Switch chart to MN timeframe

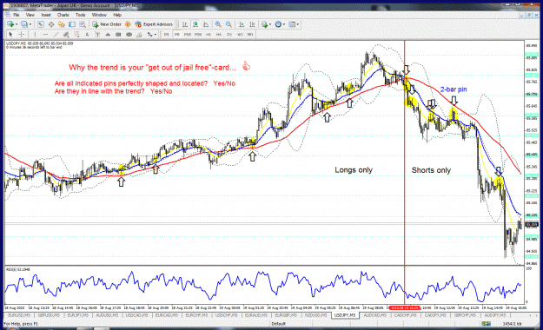click(x=250, y=34)
